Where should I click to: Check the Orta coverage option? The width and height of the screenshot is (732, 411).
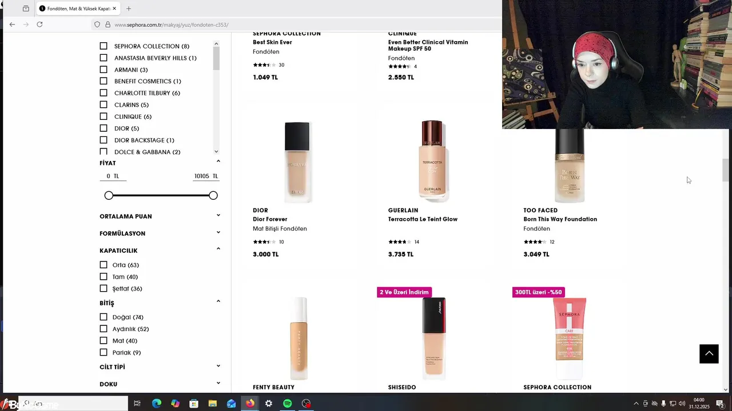pyautogui.click(x=104, y=265)
